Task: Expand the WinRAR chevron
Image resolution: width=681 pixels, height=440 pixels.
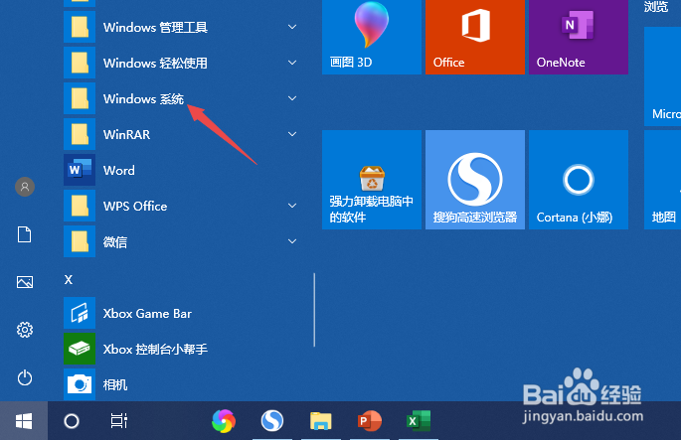Action: [292, 134]
